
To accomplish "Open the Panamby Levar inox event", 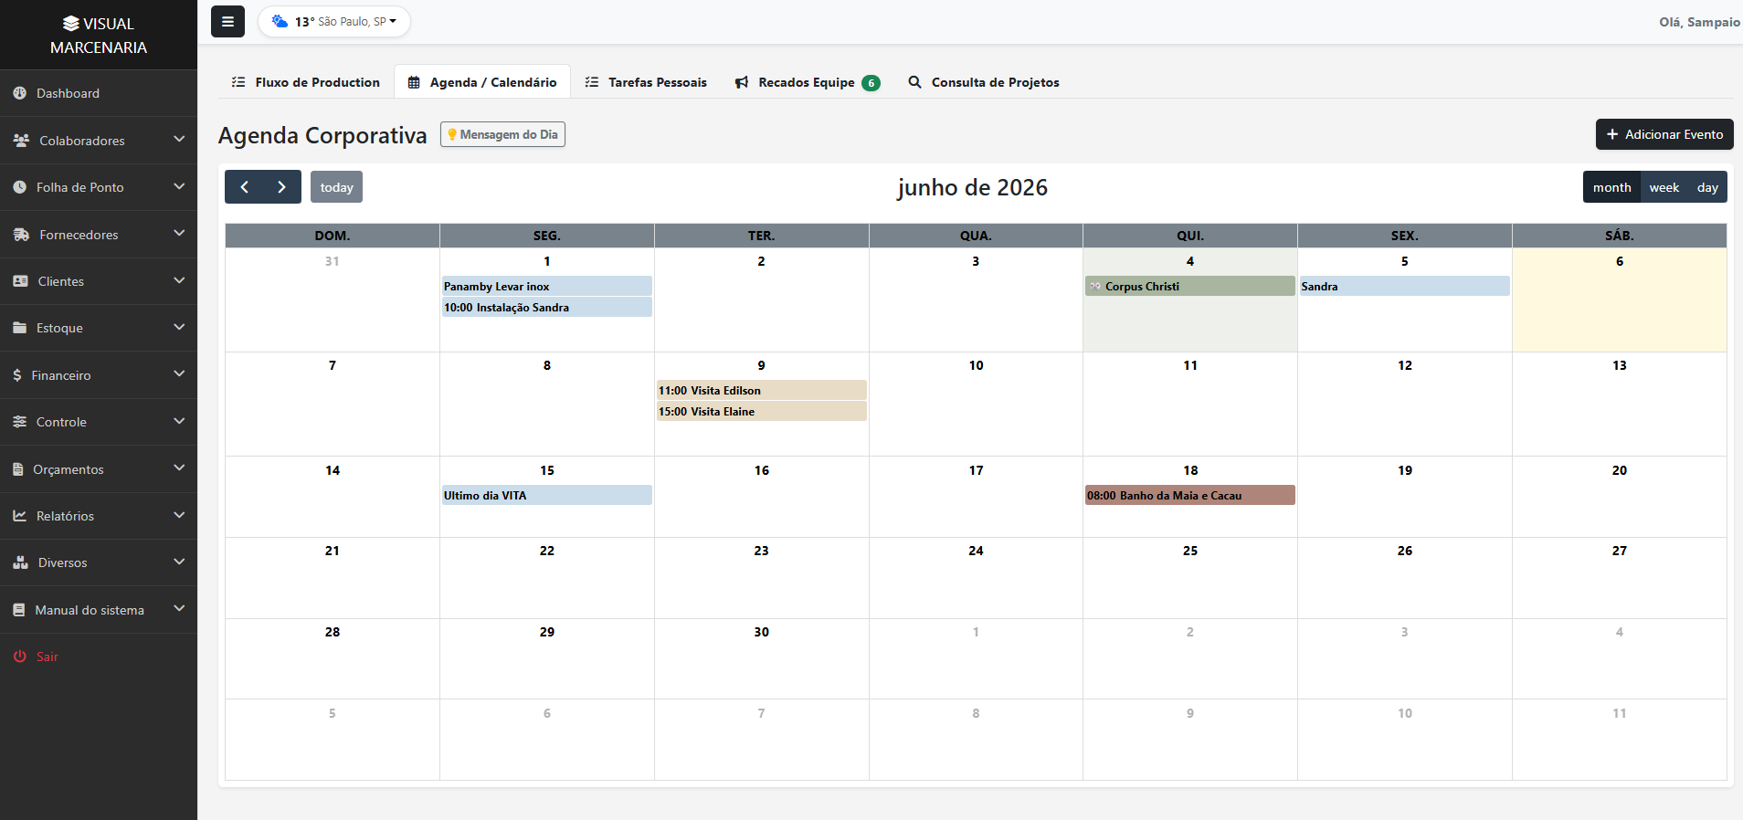I will [x=546, y=286].
